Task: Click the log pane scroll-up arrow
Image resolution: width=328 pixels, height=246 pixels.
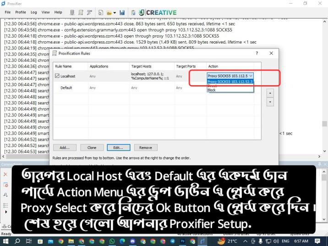Action: pyautogui.click(x=324, y=22)
